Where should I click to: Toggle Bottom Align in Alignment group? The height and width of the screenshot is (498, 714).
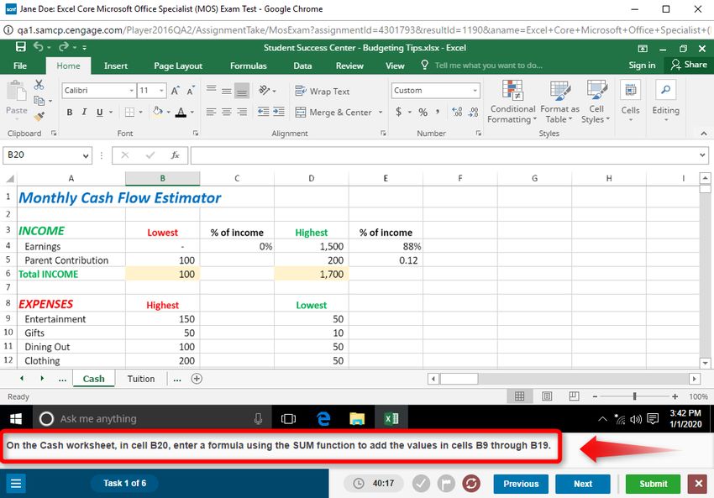pos(242,91)
